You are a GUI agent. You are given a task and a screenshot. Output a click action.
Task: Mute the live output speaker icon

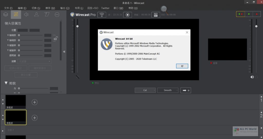(252, 77)
